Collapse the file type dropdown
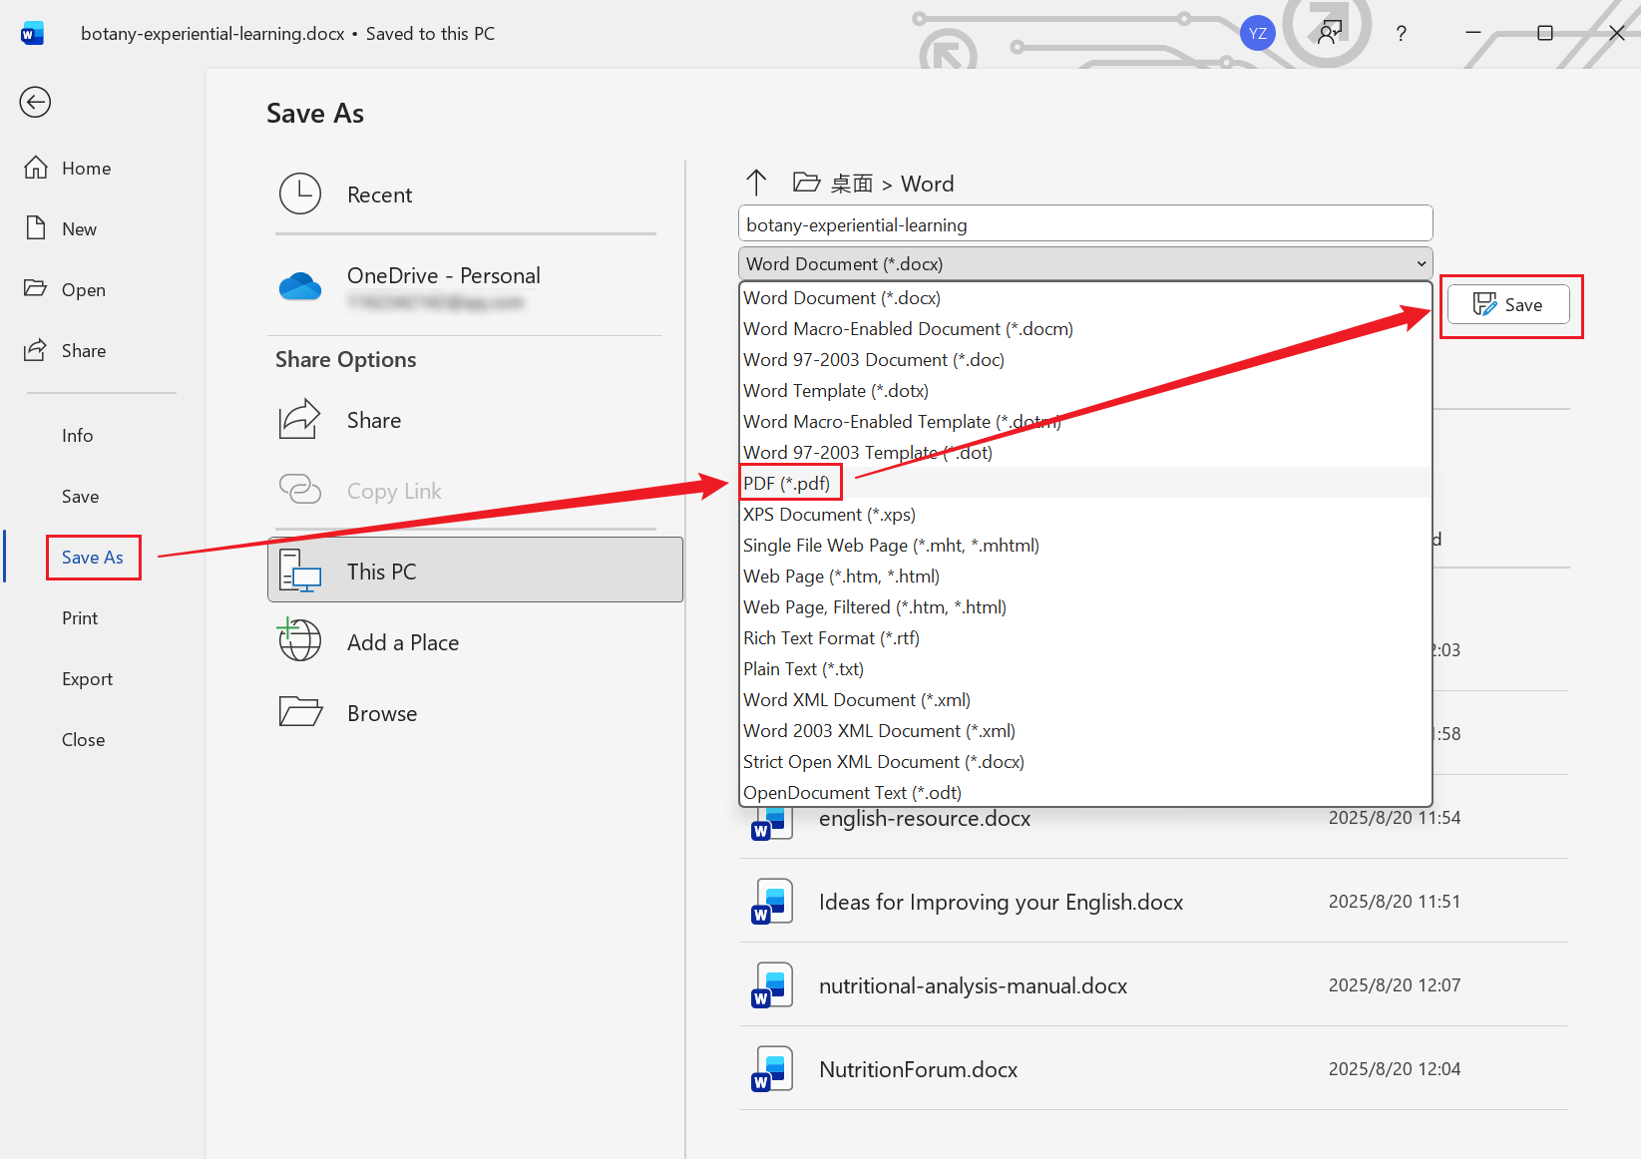1641x1159 pixels. click(x=1421, y=263)
